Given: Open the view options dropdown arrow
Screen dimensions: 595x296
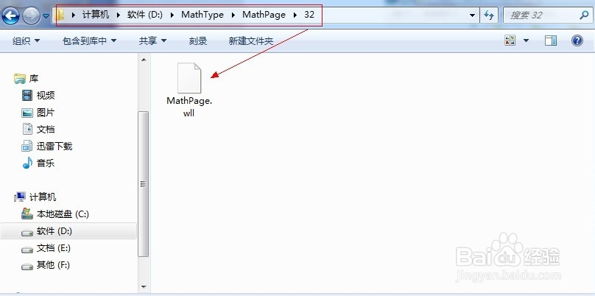Looking at the screenshot, I should pyautogui.click(x=526, y=40).
